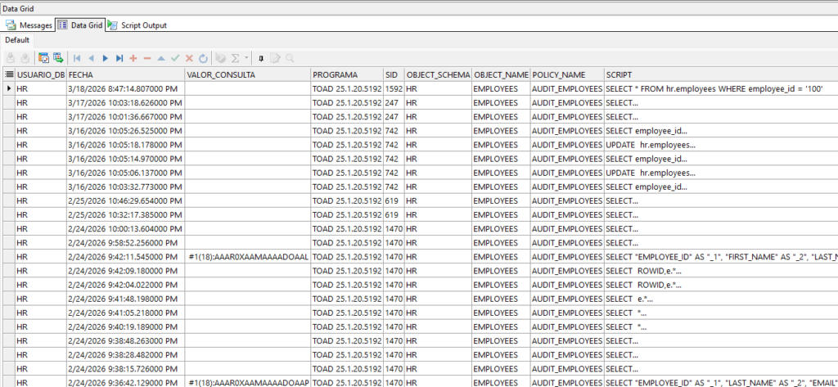
Task: Refresh the data grid
Action: pos(203,58)
